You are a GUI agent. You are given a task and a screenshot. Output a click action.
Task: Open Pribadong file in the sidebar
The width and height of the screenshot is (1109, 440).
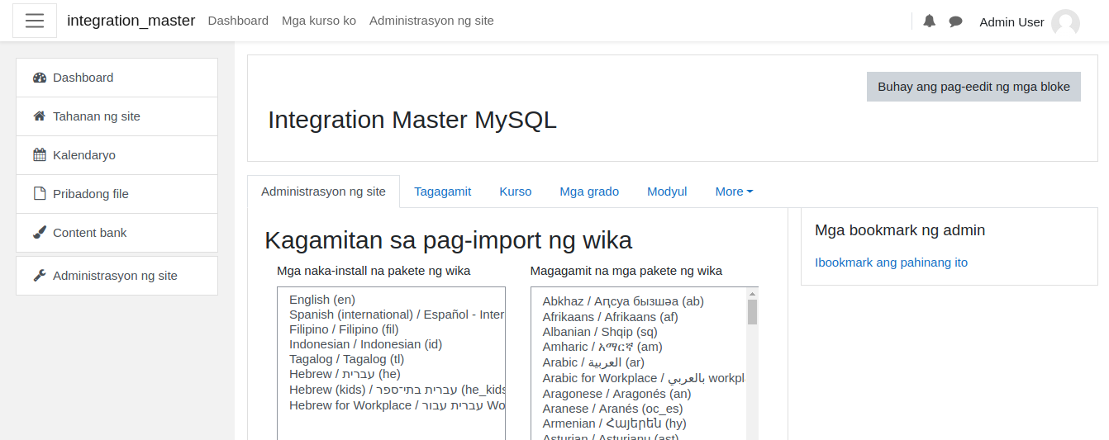[117, 194]
